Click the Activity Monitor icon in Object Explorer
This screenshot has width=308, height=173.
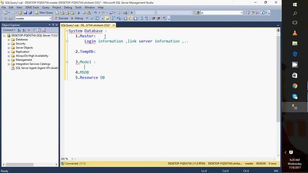pyautogui.click(x=44, y=30)
